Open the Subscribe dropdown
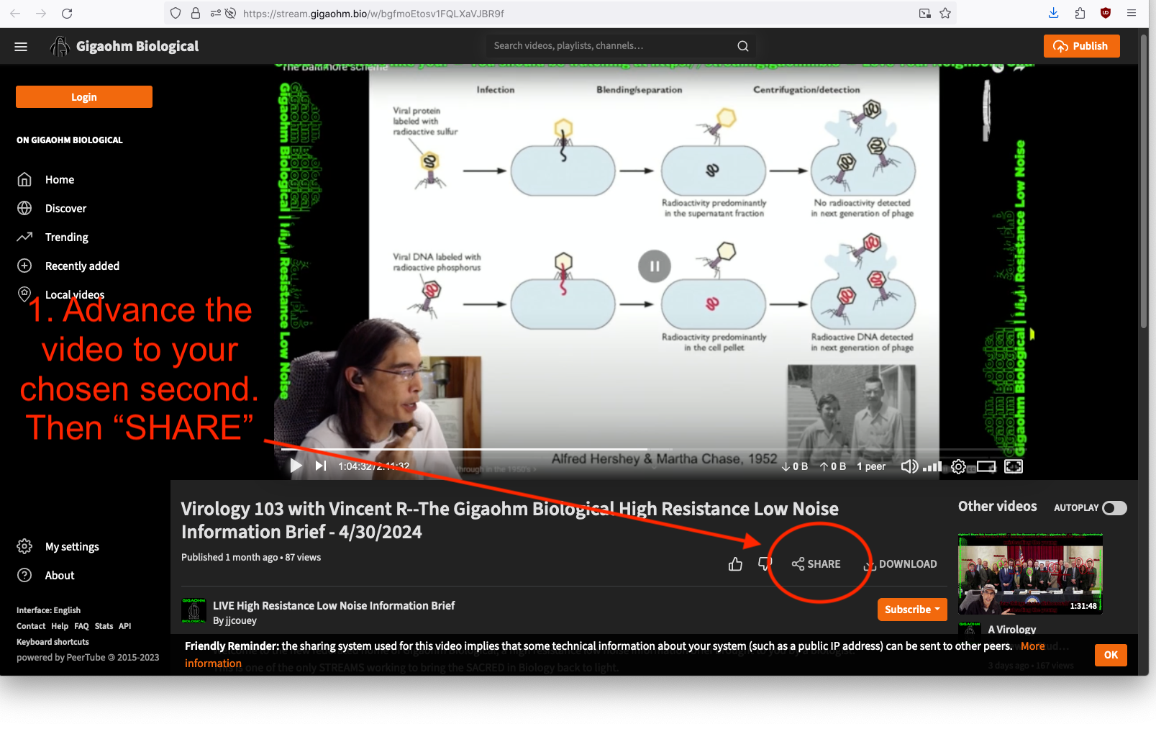Viewport: 1156px width, 729px height. (912, 610)
